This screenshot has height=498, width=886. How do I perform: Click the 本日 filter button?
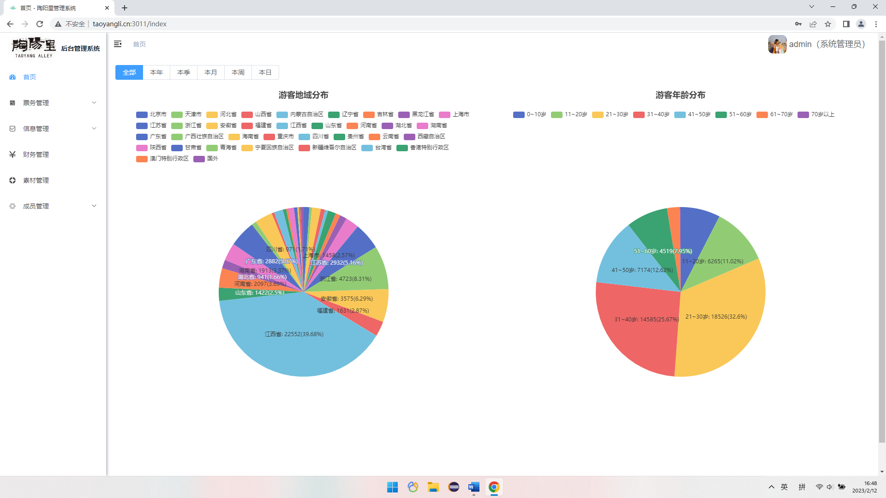click(265, 72)
